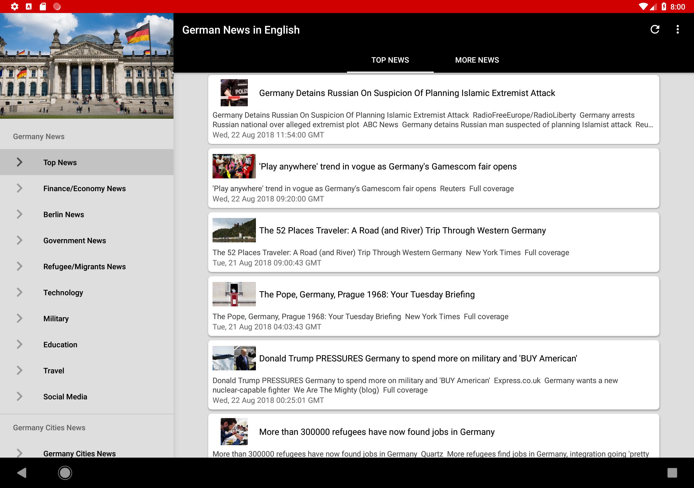Viewport: 694px width, 488px height.
Task: Tap the Pope balcony thumbnail
Action: pyautogui.click(x=234, y=294)
